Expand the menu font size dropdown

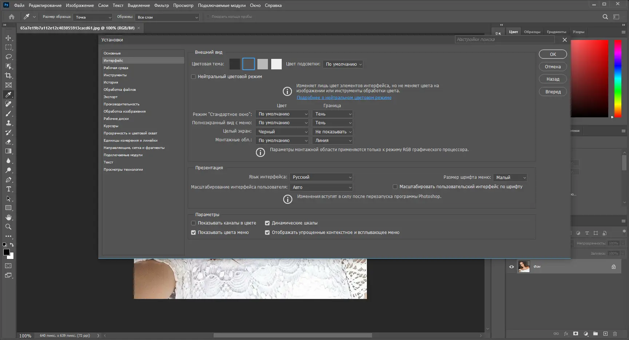(x=510, y=178)
